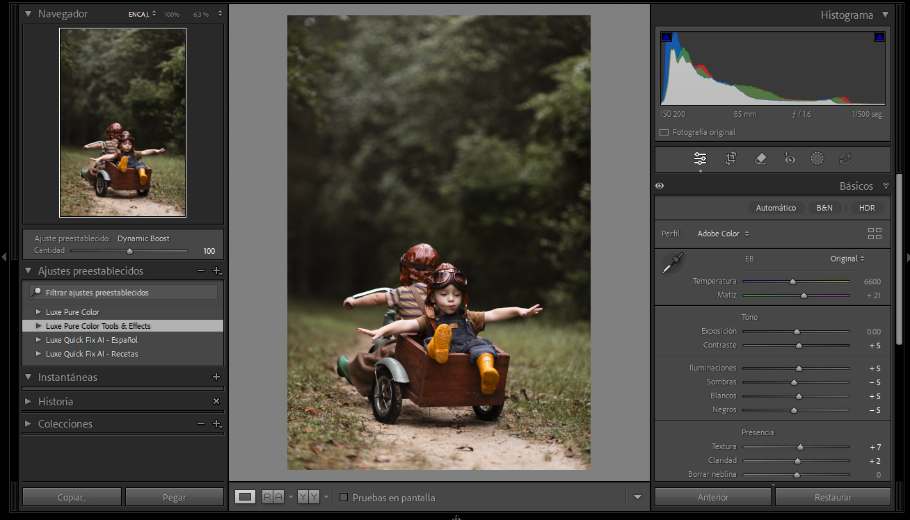Add a new snapshot with plus icon
The height and width of the screenshot is (520, 910).
216,377
